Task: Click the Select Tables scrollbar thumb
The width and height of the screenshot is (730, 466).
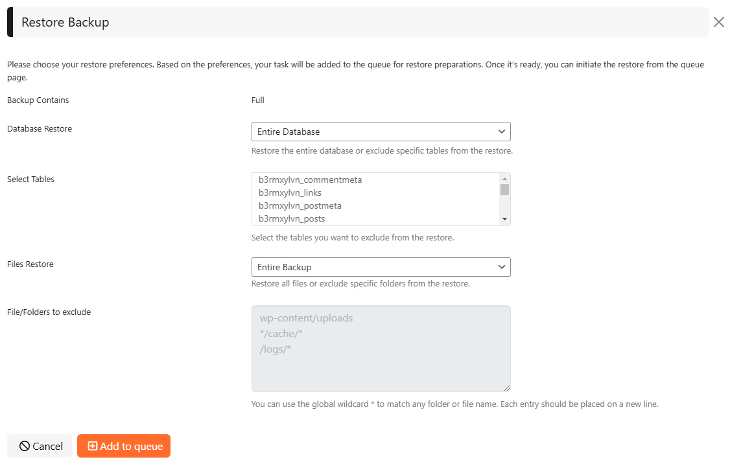Action: (504, 189)
